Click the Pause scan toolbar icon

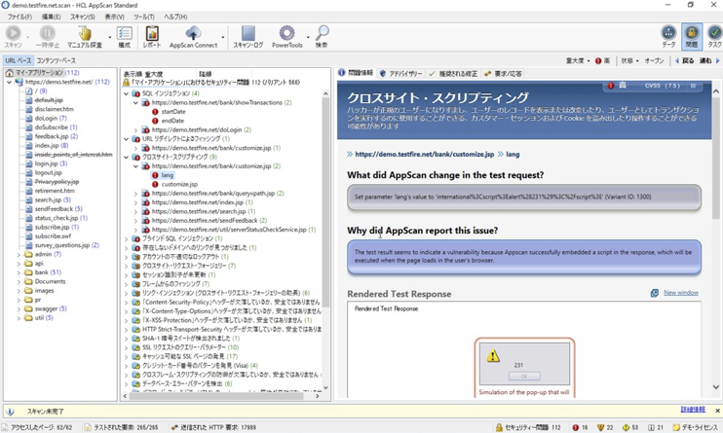(x=48, y=33)
